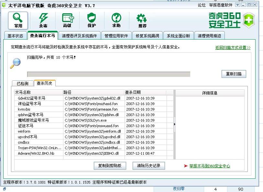Open the 保护 shield icon

[92, 20]
